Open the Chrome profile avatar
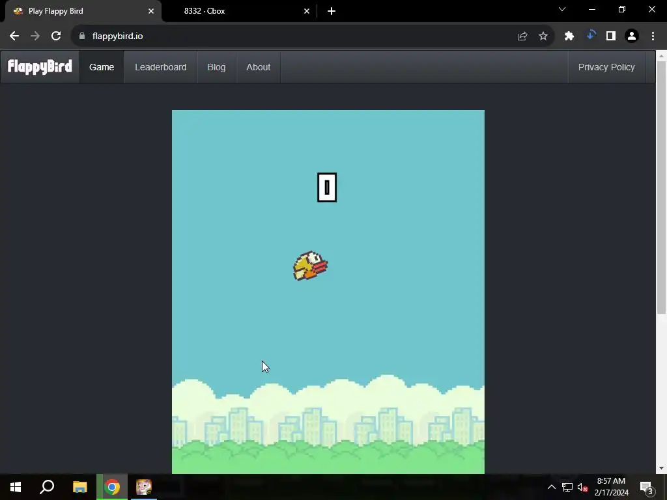 [x=632, y=36]
